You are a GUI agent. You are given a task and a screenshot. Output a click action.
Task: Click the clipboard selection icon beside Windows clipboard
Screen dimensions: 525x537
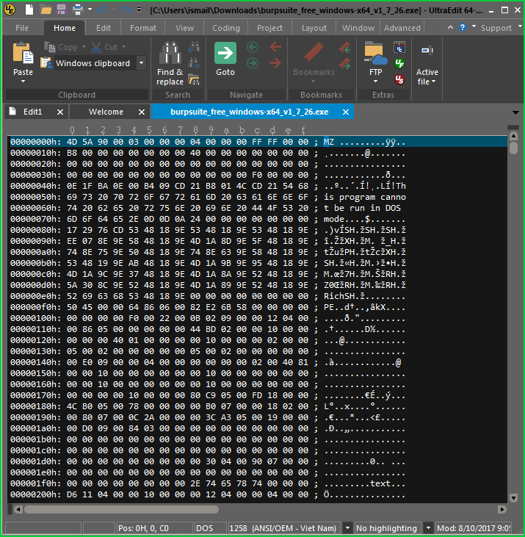pyautogui.click(x=46, y=63)
